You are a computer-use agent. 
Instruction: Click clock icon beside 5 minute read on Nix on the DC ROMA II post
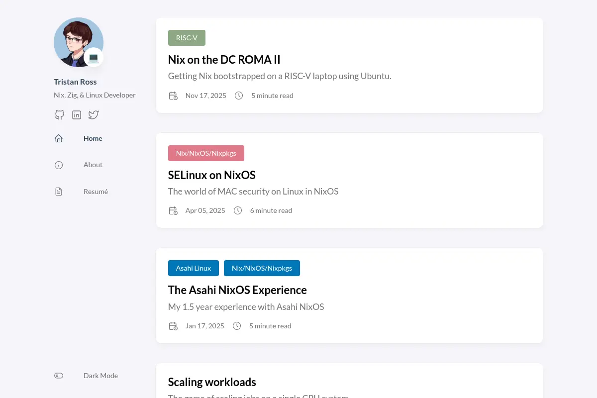tap(239, 96)
